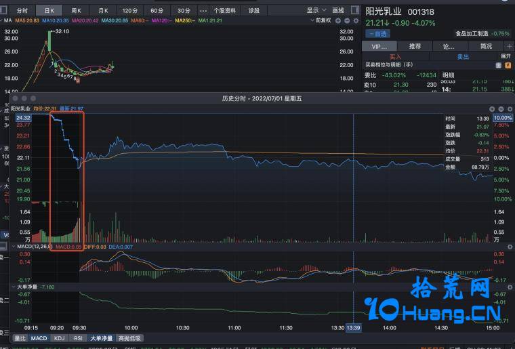This screenshot has width=515, height=349.
Task: Collapse MACD(12,26,9) indicator panel
Action: (x=14, y=246)
